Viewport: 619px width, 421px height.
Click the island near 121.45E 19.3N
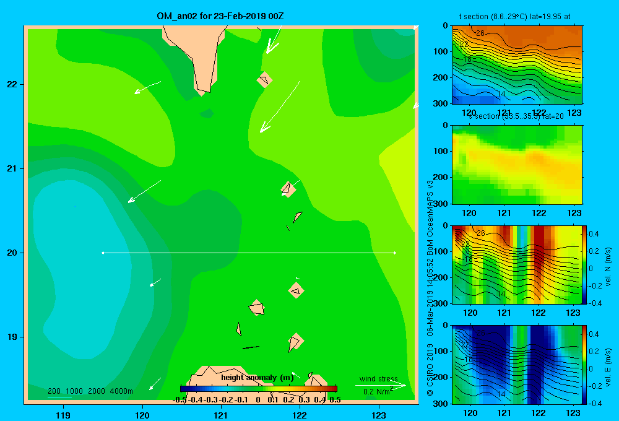[x=257, y=307]
